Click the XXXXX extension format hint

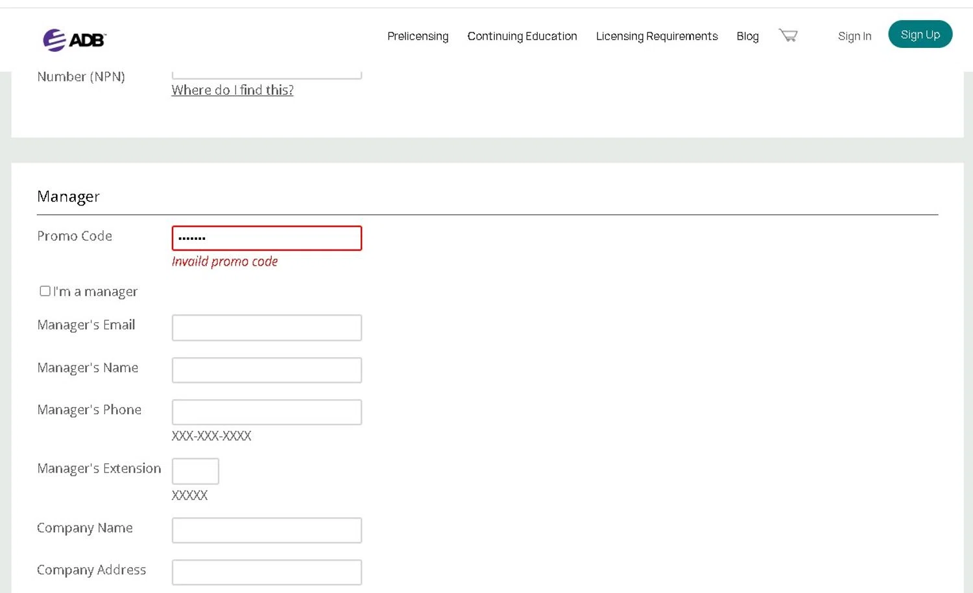point(189,495)
